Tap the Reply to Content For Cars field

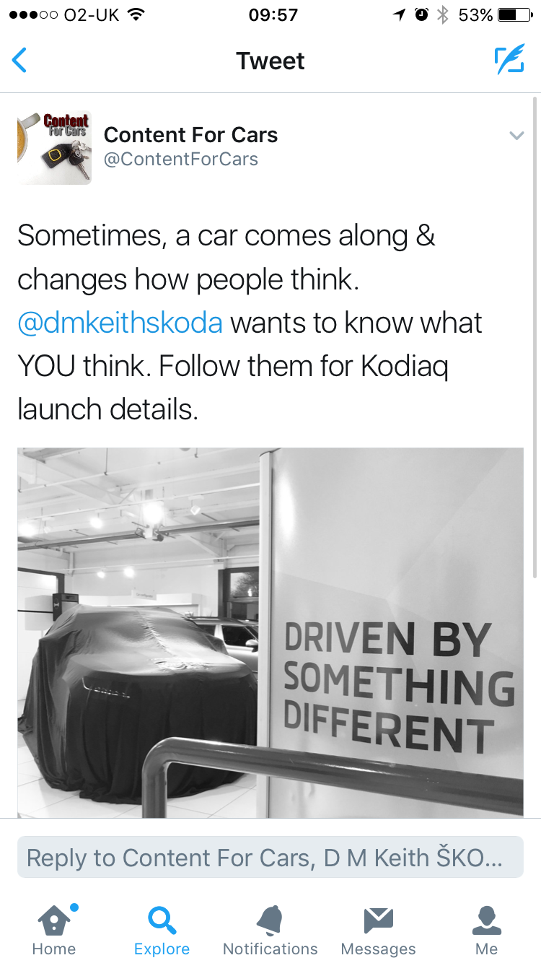point(270,858)
